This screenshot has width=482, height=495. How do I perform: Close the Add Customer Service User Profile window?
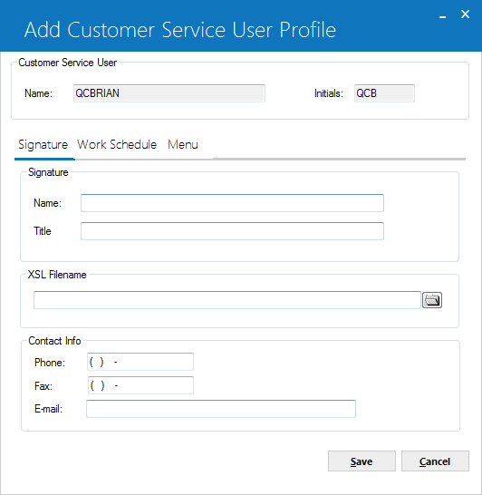point(465,15)
